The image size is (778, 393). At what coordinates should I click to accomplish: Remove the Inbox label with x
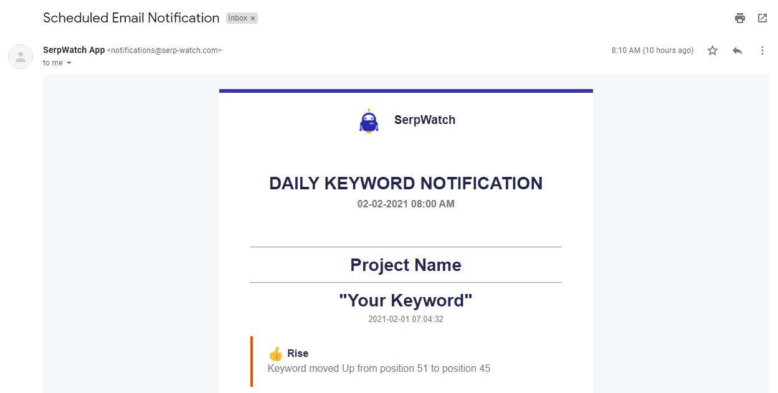253,19
